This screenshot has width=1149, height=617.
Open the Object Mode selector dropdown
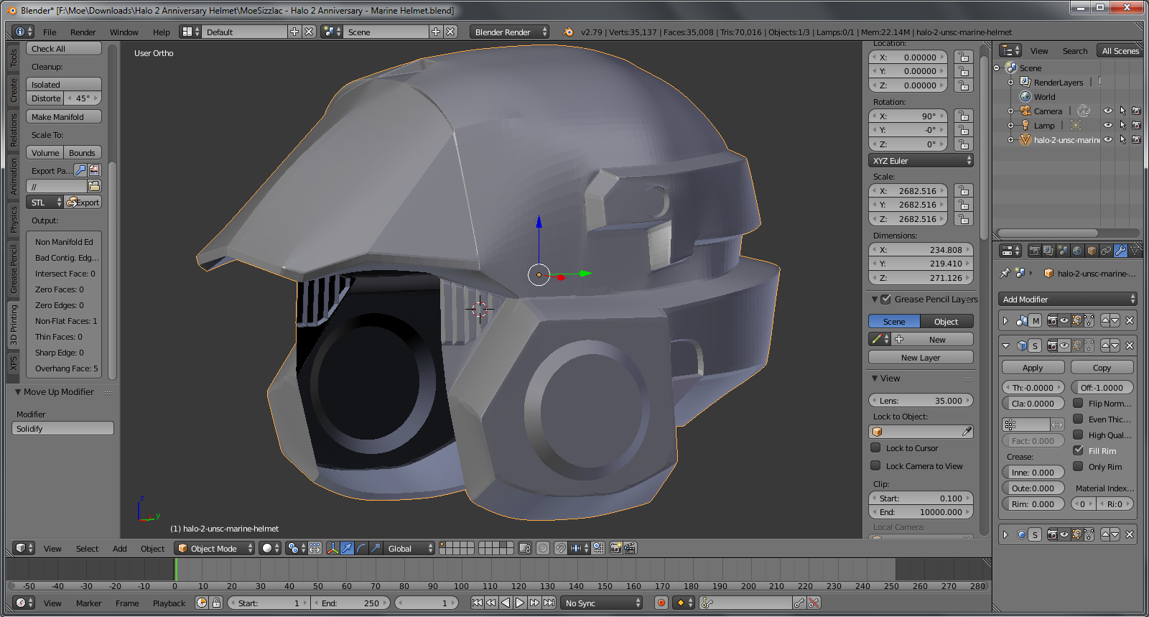click(x=215, y=548)
